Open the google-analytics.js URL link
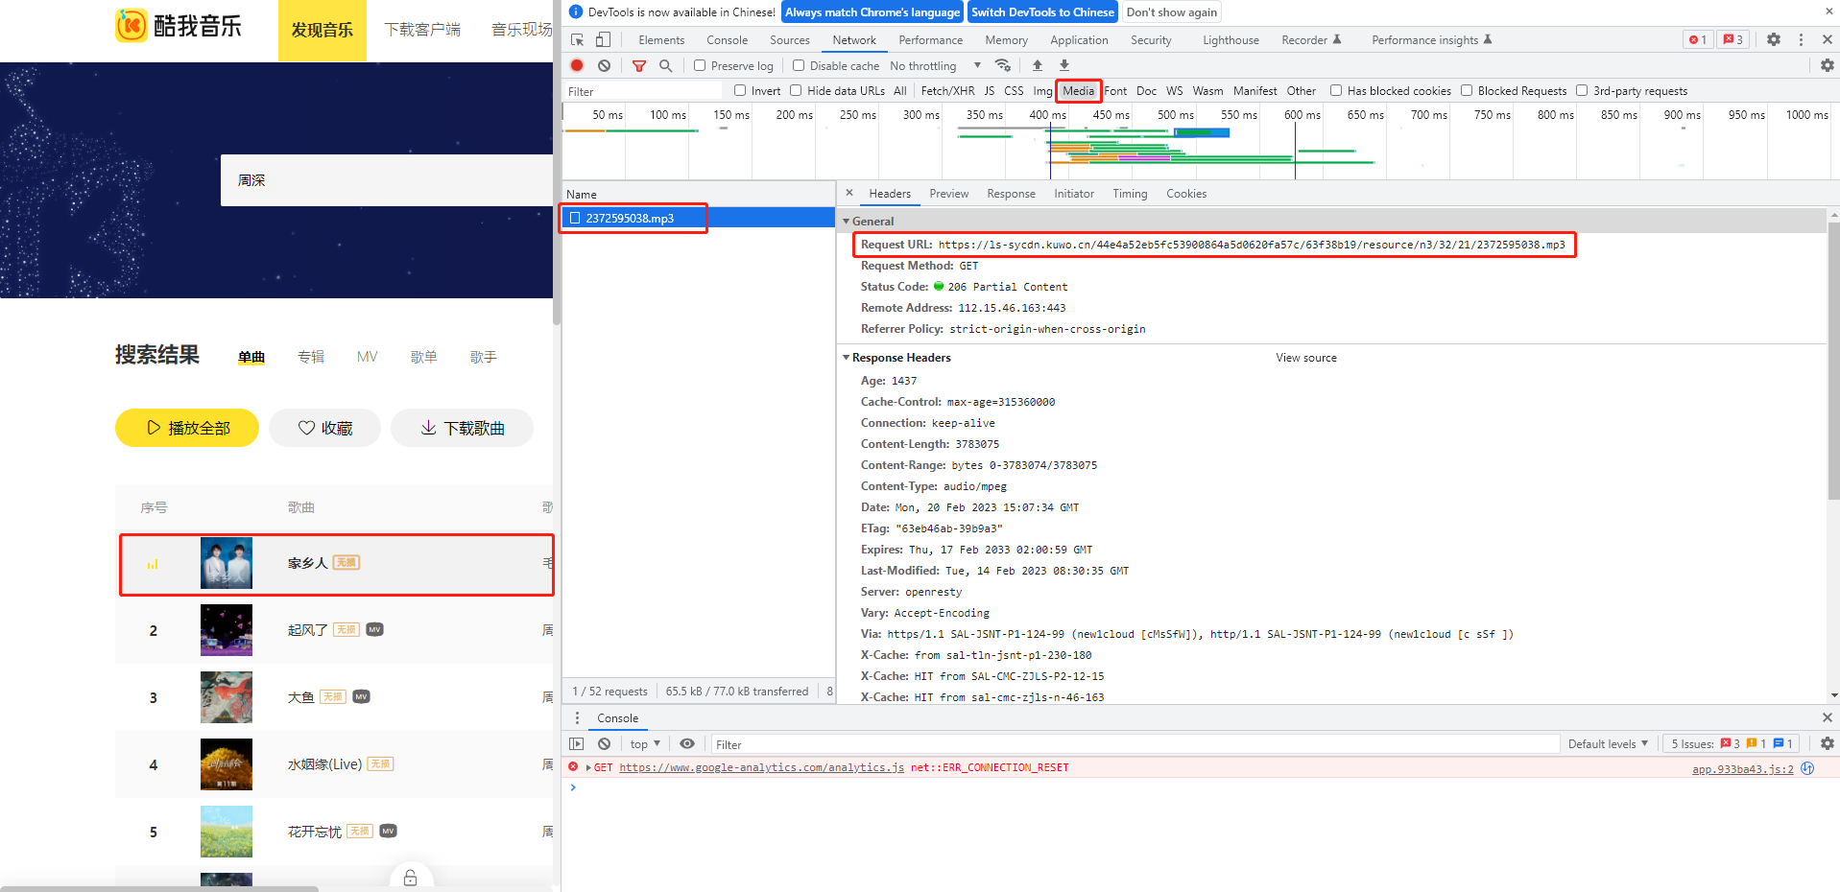 tap(761, 767)
